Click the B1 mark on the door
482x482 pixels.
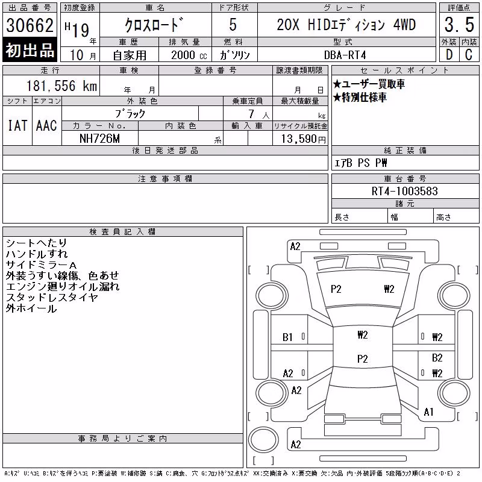point(288,337)
